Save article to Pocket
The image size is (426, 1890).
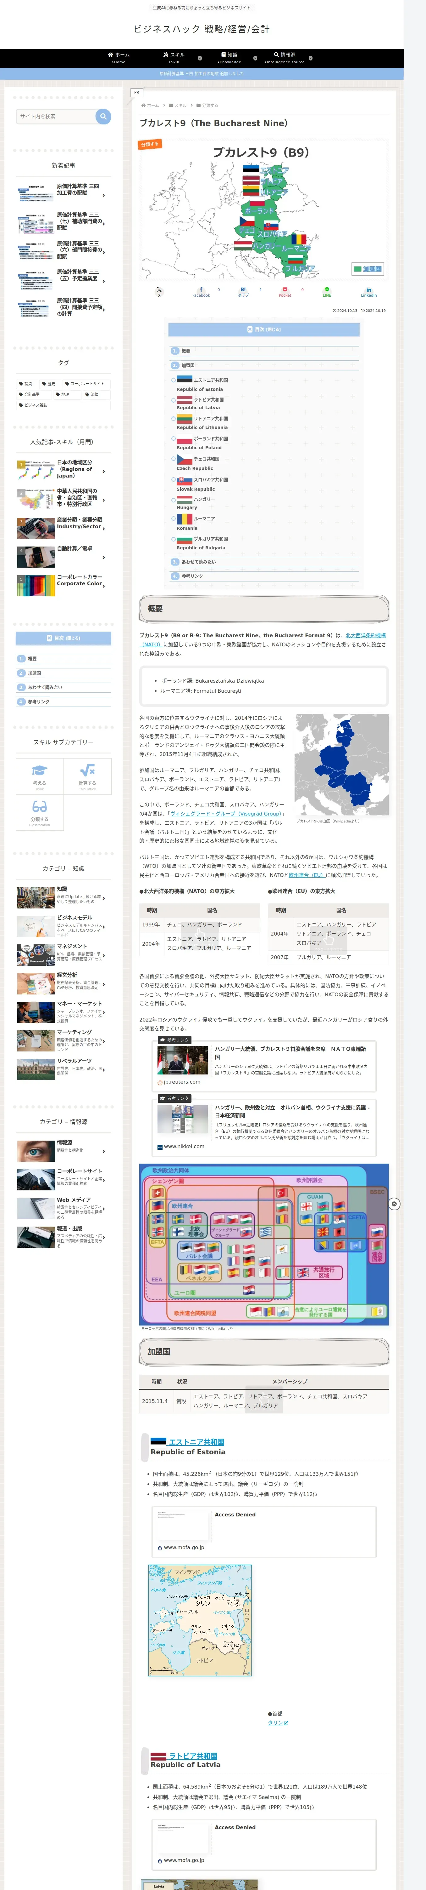pos(285,291)
